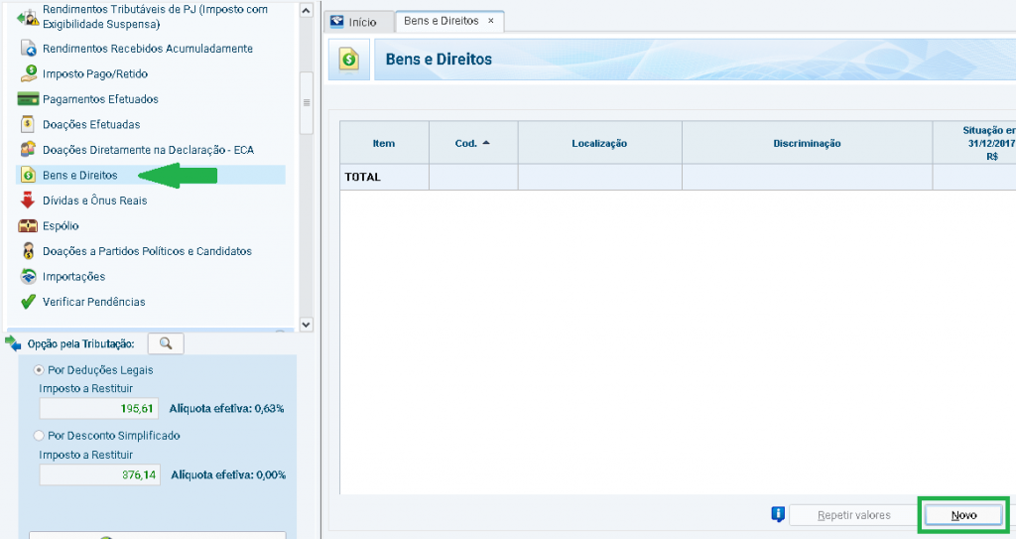The width and height of the screenshot is (1016, 539).
Task: Click the Importações icon
Action: (x=28, y=277)
